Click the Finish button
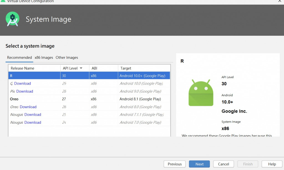The image size is (284, 170). coord(248,164)
